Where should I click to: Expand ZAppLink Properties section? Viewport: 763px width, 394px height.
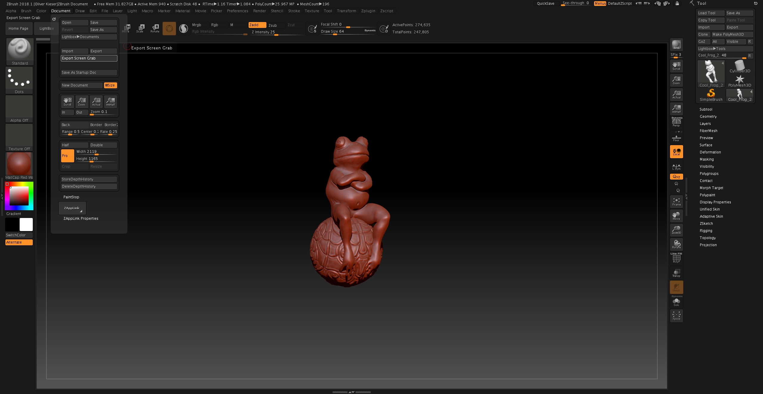point(81,219)
